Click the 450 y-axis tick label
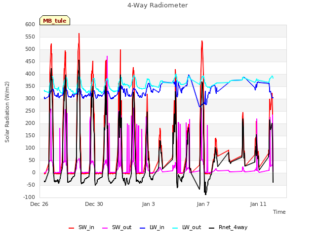316x237 pixels. pyautogui.click(x=30, y=61)
